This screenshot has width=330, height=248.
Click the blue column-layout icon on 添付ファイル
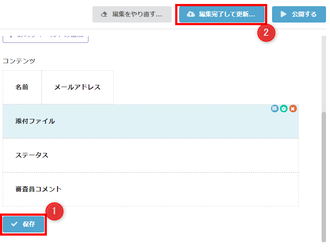tap(274, 109)
